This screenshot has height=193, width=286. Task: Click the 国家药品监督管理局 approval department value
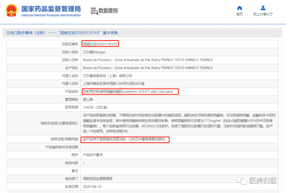[x=97, y=179]
